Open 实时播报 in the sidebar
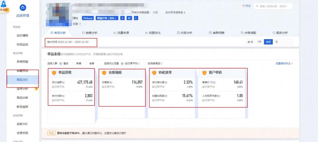 (22, 35)
